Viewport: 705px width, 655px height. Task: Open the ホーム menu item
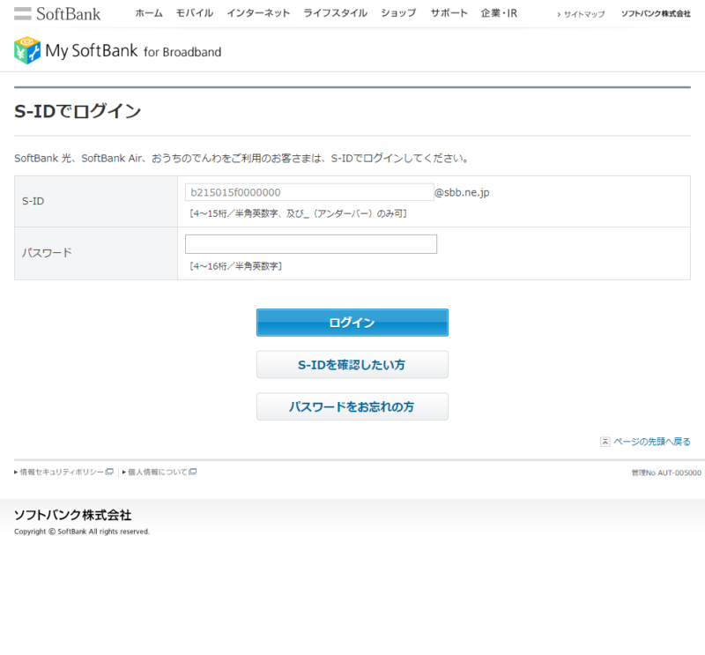pos(149,13)
